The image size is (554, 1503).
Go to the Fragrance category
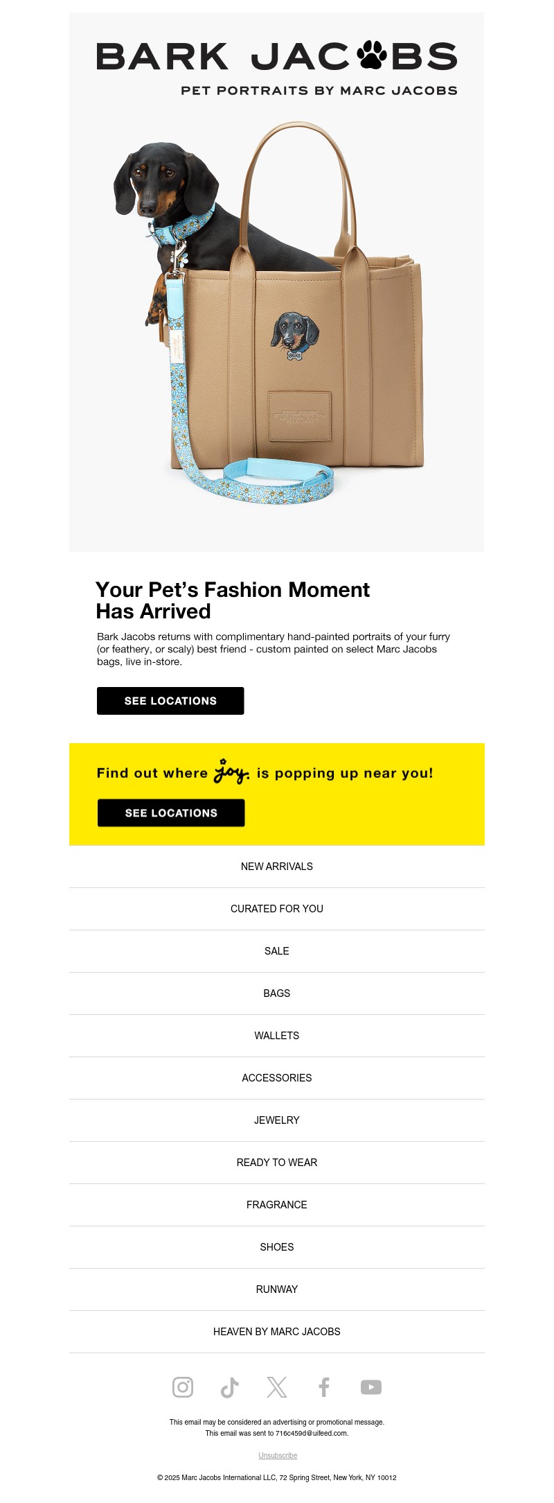click(x=277, y=1205)
